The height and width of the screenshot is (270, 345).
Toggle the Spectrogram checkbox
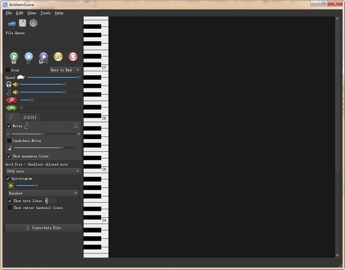[8, 179]
